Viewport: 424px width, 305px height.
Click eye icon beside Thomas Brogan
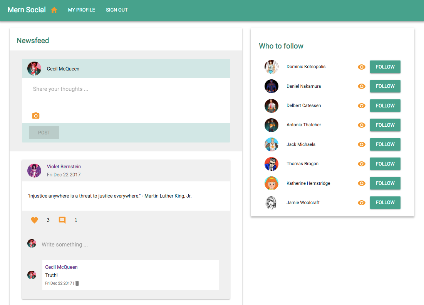pyautogui.click(x=361, y=164)
